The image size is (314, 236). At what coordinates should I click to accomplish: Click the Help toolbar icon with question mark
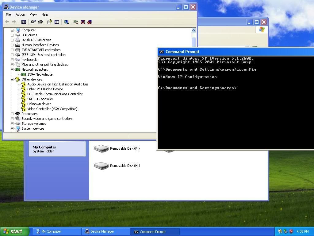coord(49,22)
